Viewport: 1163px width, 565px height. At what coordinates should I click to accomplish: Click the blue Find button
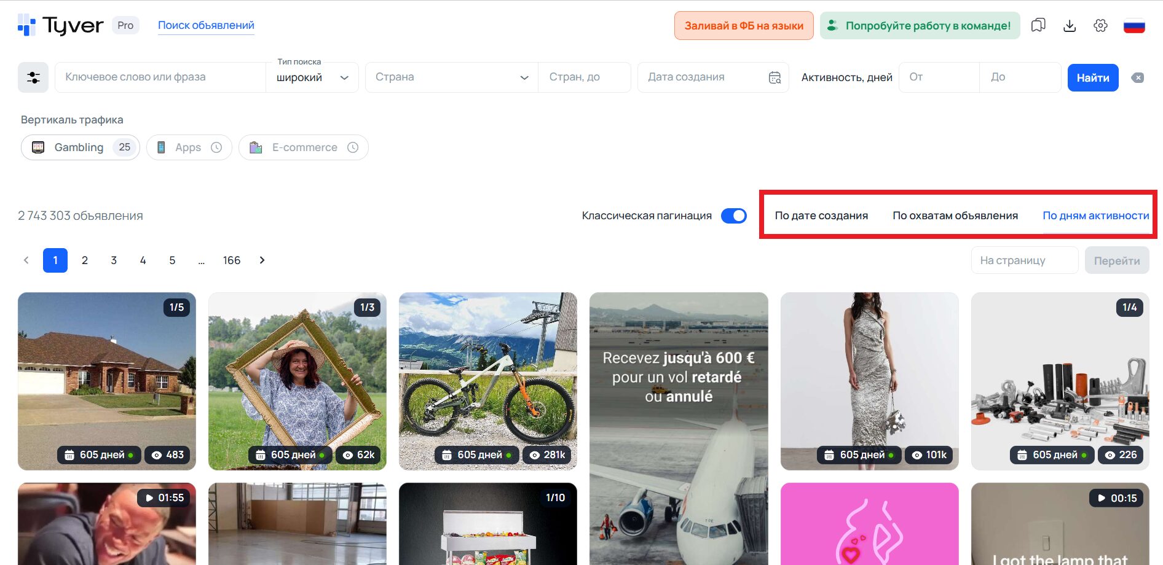point(1092,78)
